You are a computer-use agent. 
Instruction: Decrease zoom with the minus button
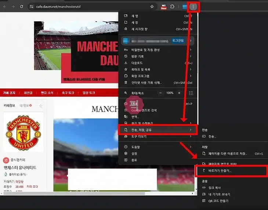(x=160, y=93)
